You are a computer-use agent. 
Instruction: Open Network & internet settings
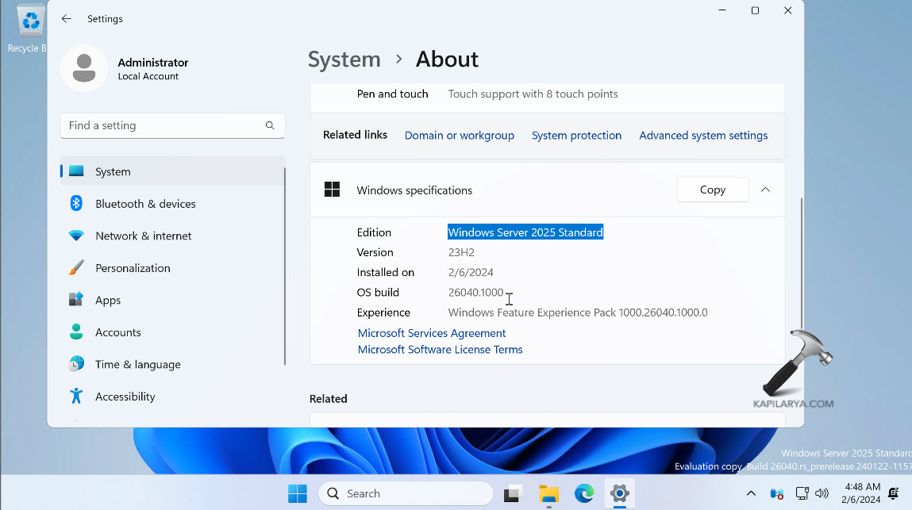143,236
